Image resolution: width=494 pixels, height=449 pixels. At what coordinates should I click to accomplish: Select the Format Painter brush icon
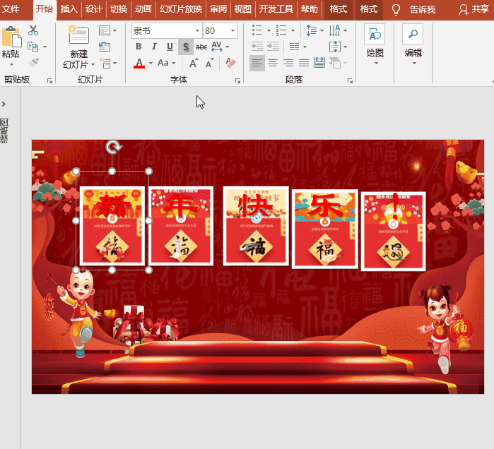(x=33, y=63)
